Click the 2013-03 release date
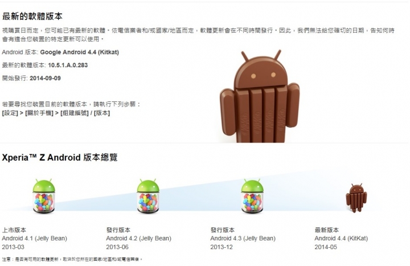The image size is (410, 266). tap(13, 247)
